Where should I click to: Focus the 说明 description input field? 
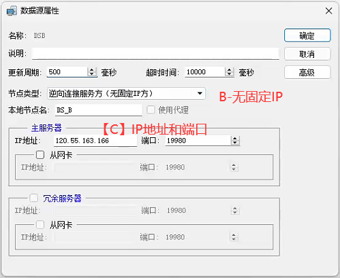point(155,54)
